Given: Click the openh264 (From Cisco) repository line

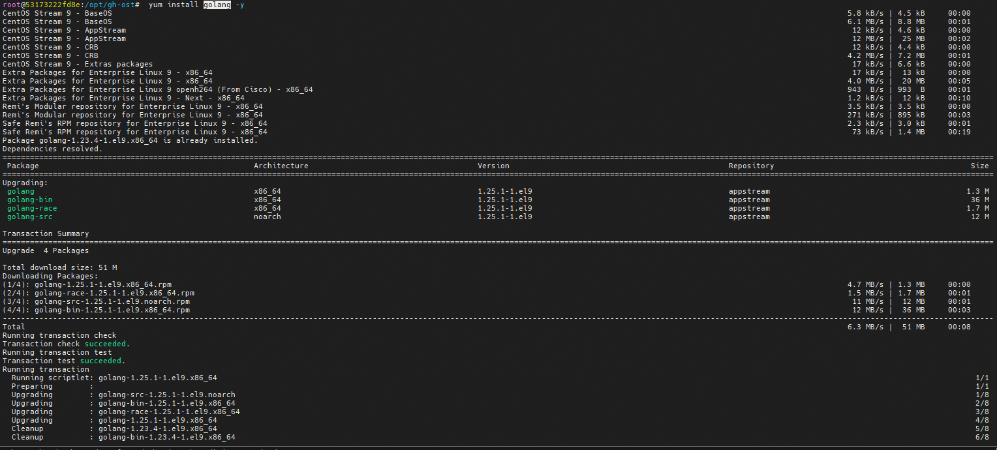Looking at the screenshot, I should click(x=158, y=89).
